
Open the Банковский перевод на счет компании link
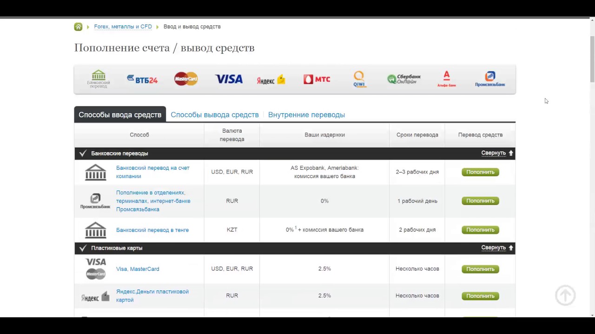tap(153, 172)
